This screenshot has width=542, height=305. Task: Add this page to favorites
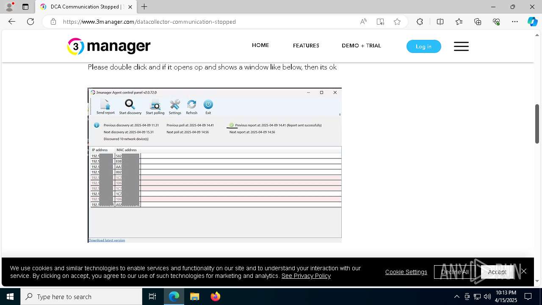[x=397, y=22]
